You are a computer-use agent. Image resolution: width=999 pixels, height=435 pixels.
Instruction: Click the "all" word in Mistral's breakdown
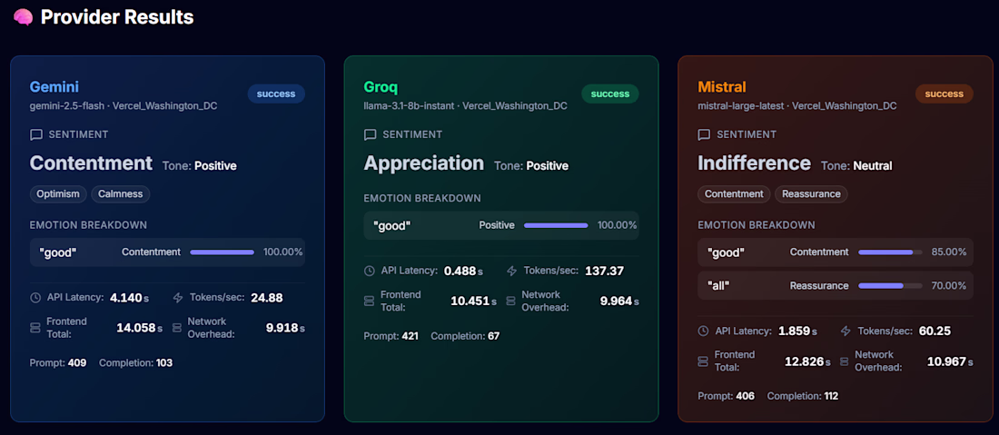(718, 286)
